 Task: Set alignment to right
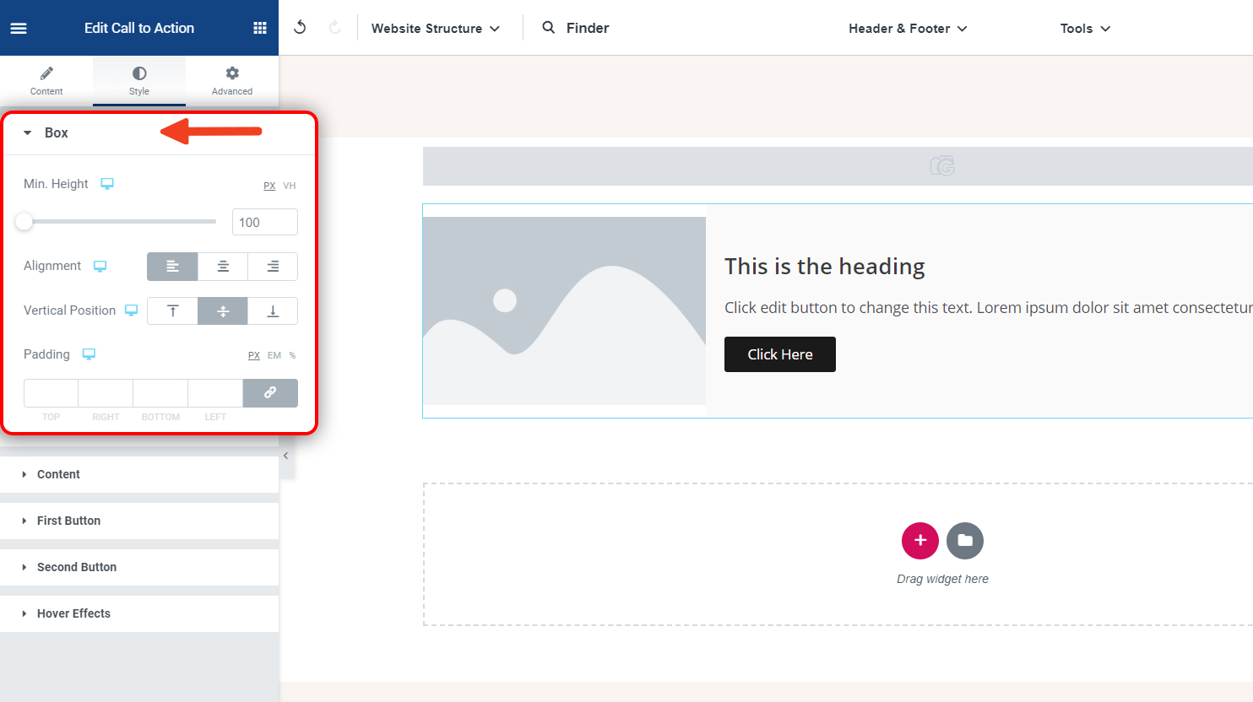[273, 267]
